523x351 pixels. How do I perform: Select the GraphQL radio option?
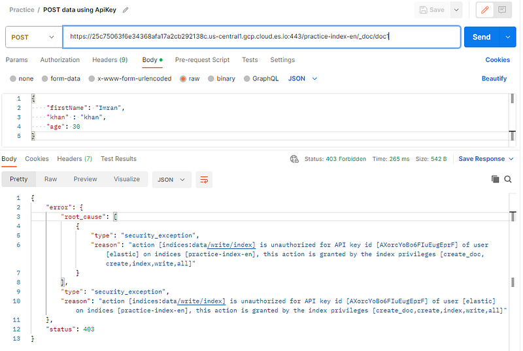pyautogui.click(x=247, y=78)
